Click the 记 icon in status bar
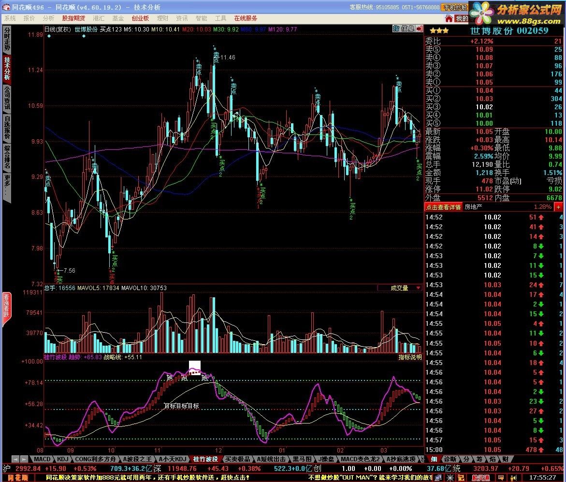 pyautogui.click(x=461, y=477)
